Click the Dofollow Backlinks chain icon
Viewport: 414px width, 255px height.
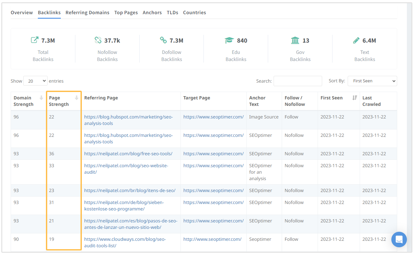click(x=163, y=40)
